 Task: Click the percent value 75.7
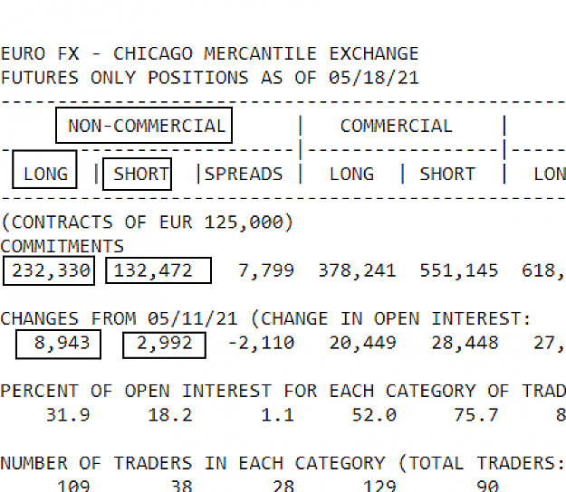point(476,415)
